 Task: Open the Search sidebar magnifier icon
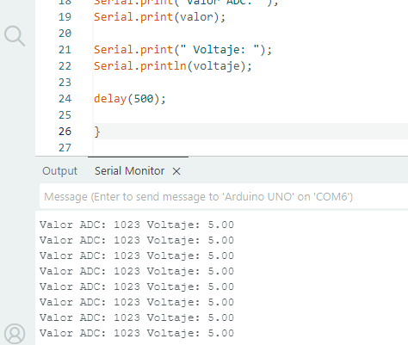tap(15, 36)
